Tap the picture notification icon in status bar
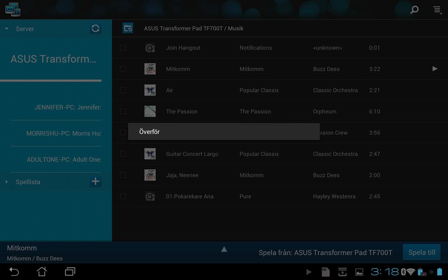Image resolution: width=448 pixels, height=280 pixels. (359, 272)
